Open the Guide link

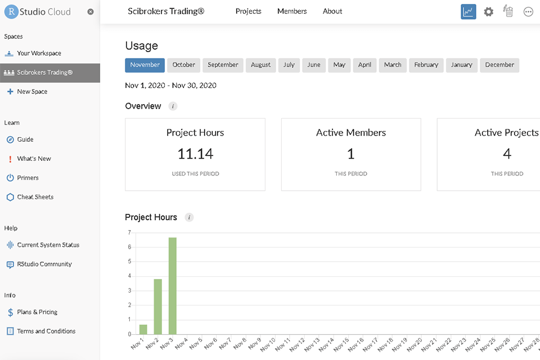coord(25,139)
